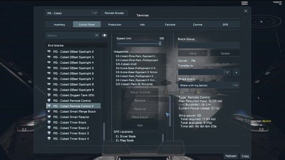Click the Add waypoint button
The image size is (285, 160).
(x=139, y=125)
